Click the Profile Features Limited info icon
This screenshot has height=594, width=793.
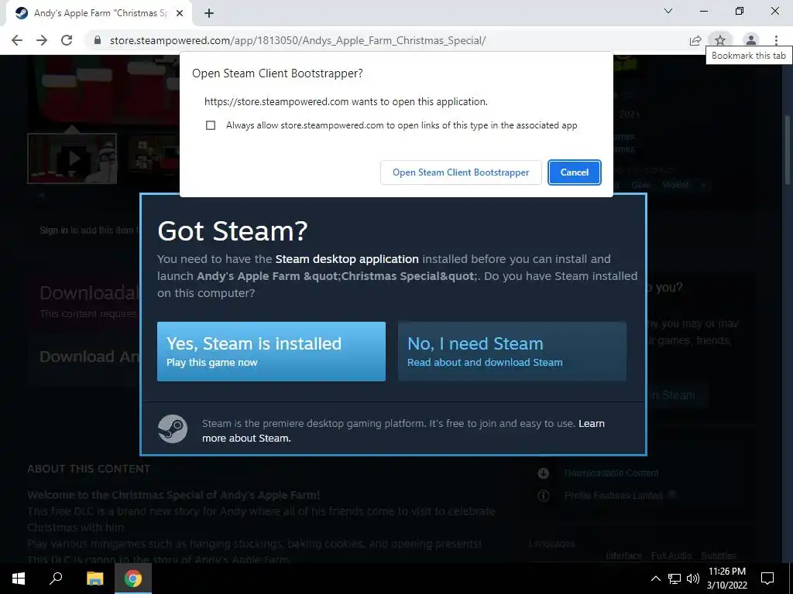click(543, 496)
